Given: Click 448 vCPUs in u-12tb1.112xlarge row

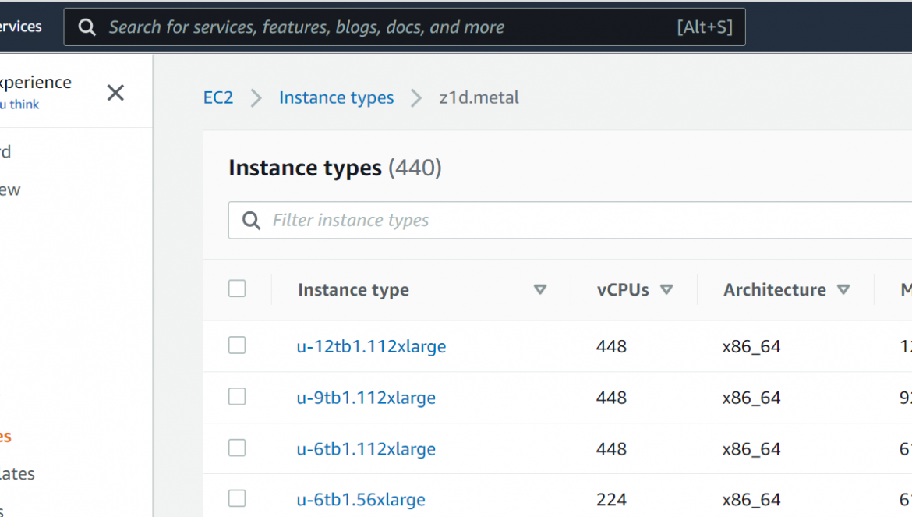Looking at the screenshot, I should (x=611, y=346).
